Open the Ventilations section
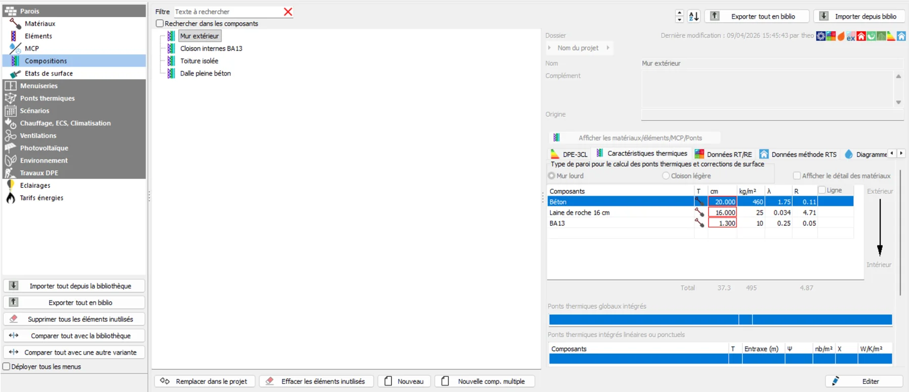The width and height of the screenshot is (909, 392). pyautogui.click(x=38, y=136)
